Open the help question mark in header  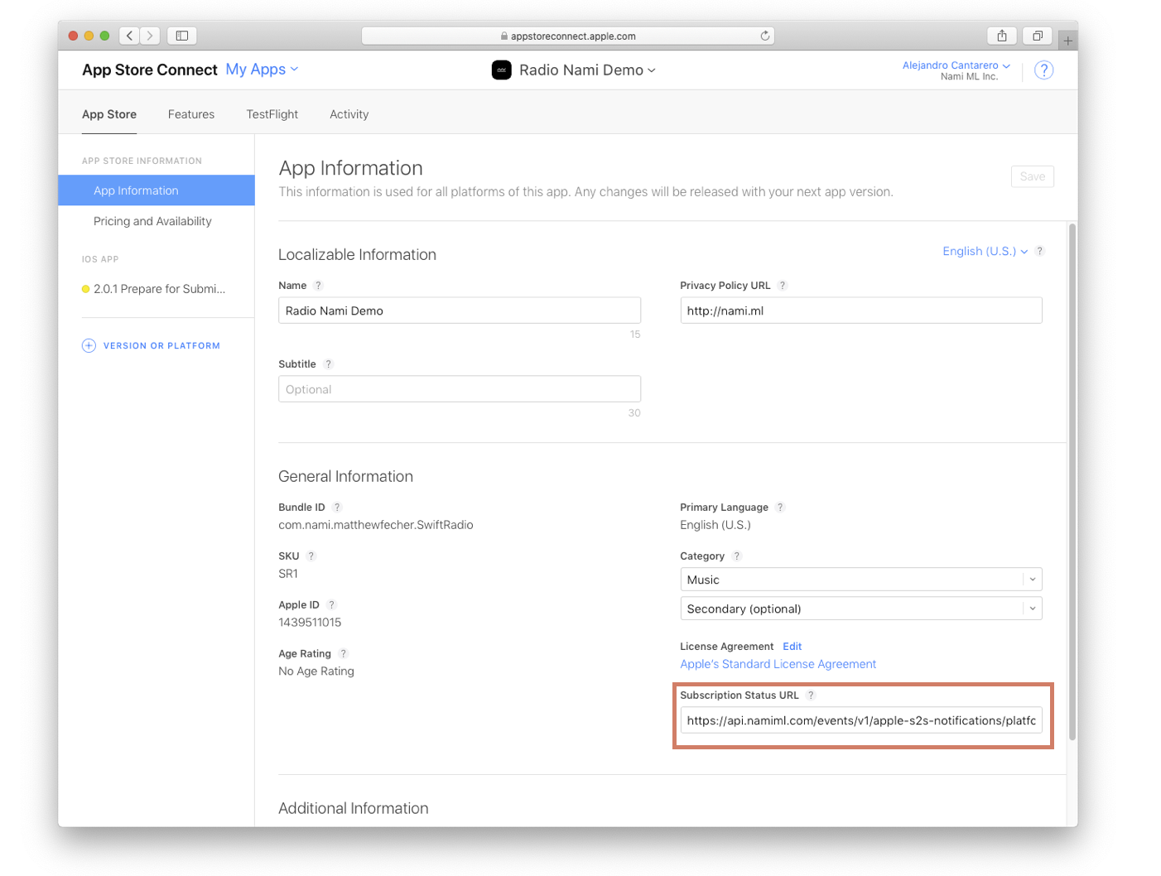(1044, 70)
